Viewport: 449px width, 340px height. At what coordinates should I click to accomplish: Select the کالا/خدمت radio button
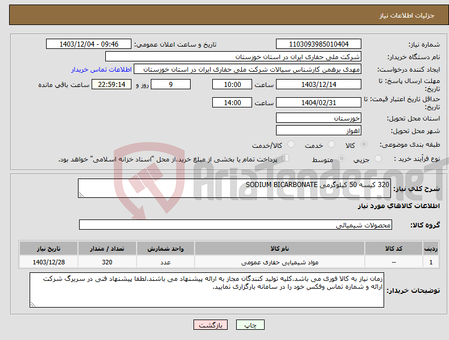291,144
